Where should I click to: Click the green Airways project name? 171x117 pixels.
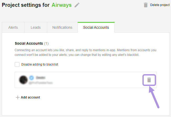(x=62, y=5)
